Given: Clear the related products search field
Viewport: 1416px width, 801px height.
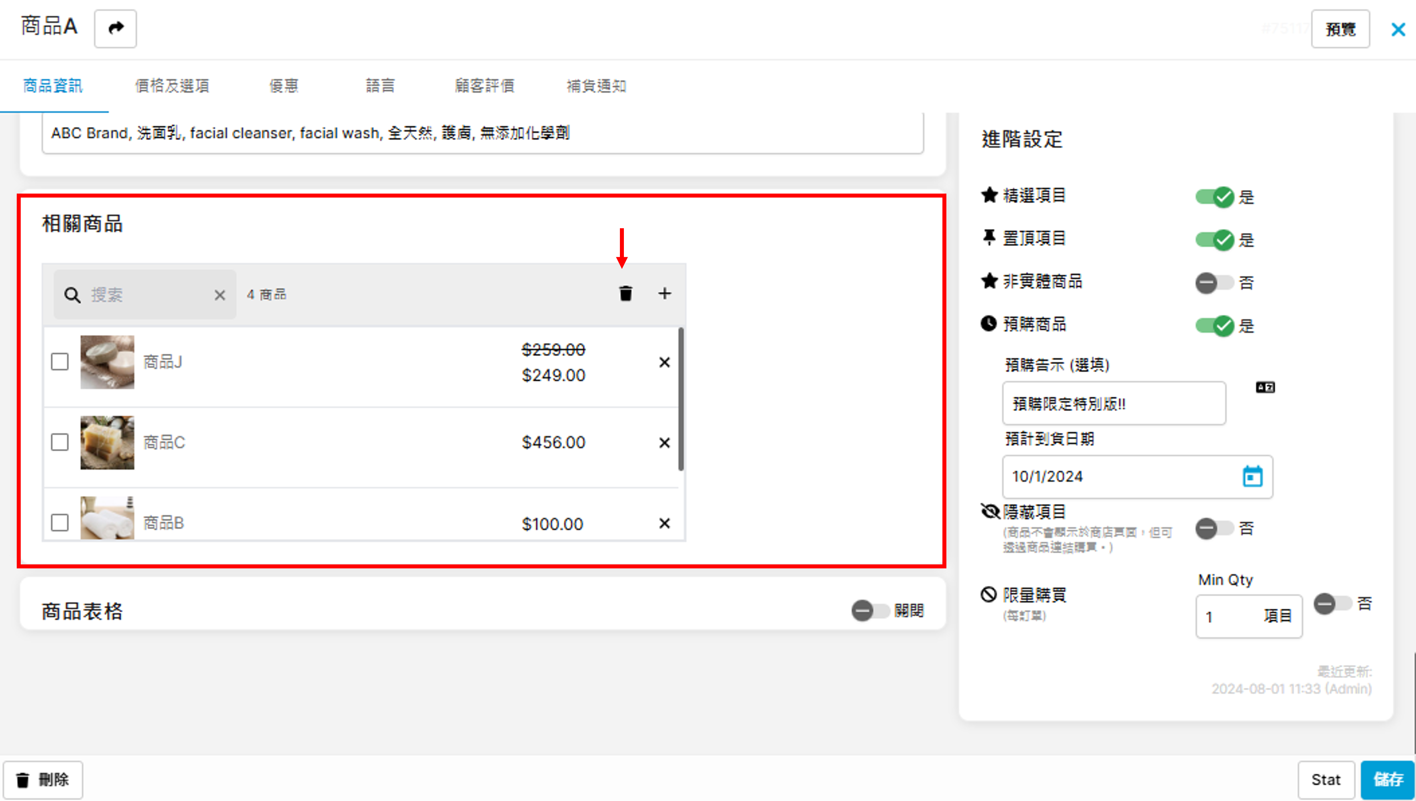Looking at the screenshot, I should pyautogui.click(x=220, y=296).
